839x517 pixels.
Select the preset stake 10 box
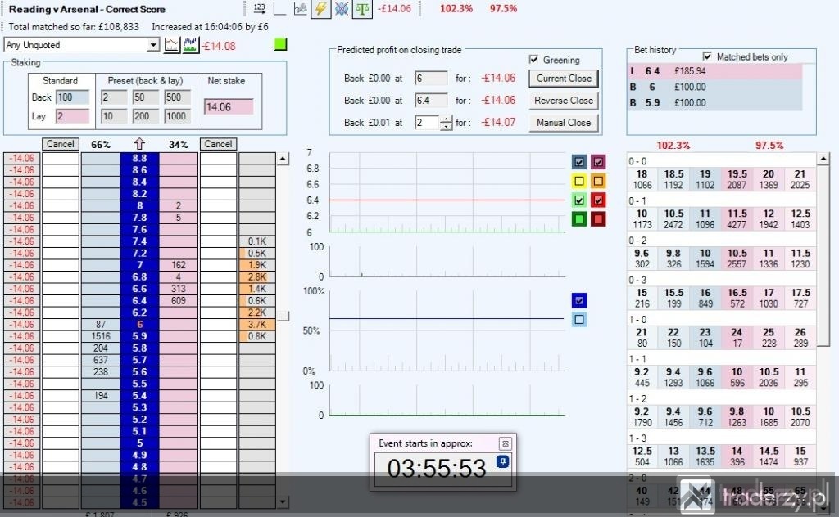[x=114, y=116]
